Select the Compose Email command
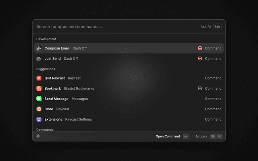The width and height of the screenshot is (258, 161). 57,48
